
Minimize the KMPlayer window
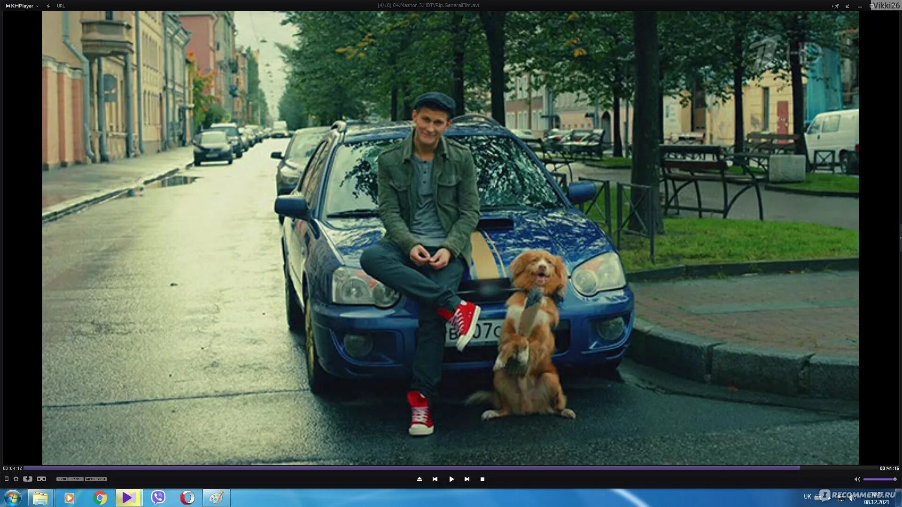pos(860,6)
